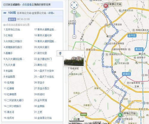Pan the map right with the arrow
Image resolution: width=149 pixels, height=124 pixels.
(x=77, y=5)
